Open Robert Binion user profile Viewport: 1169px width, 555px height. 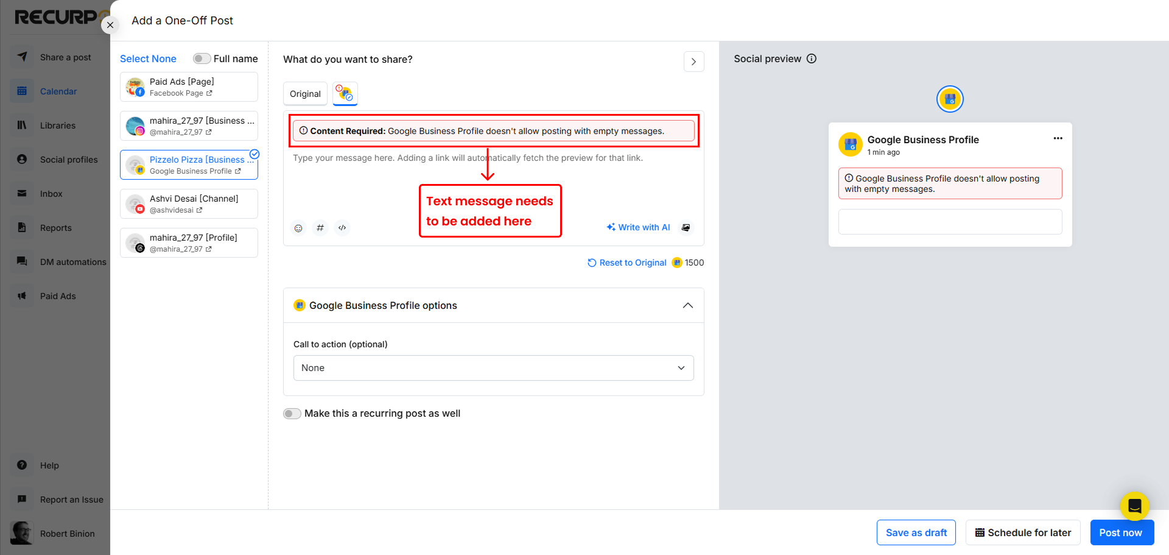(54, 533)
